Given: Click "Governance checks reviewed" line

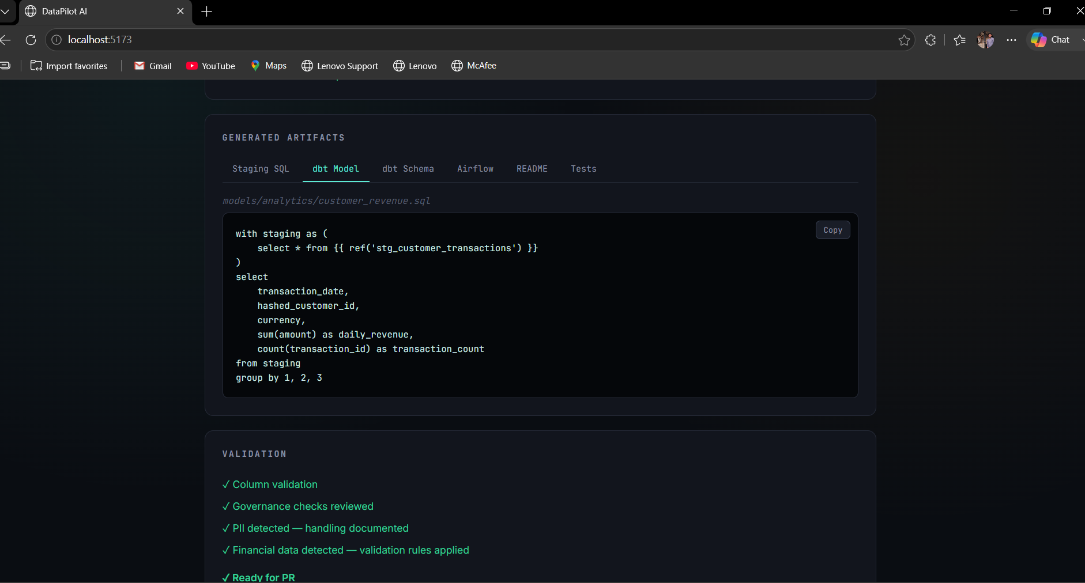Looking at the screenshot, I should [x=298, y=506].
